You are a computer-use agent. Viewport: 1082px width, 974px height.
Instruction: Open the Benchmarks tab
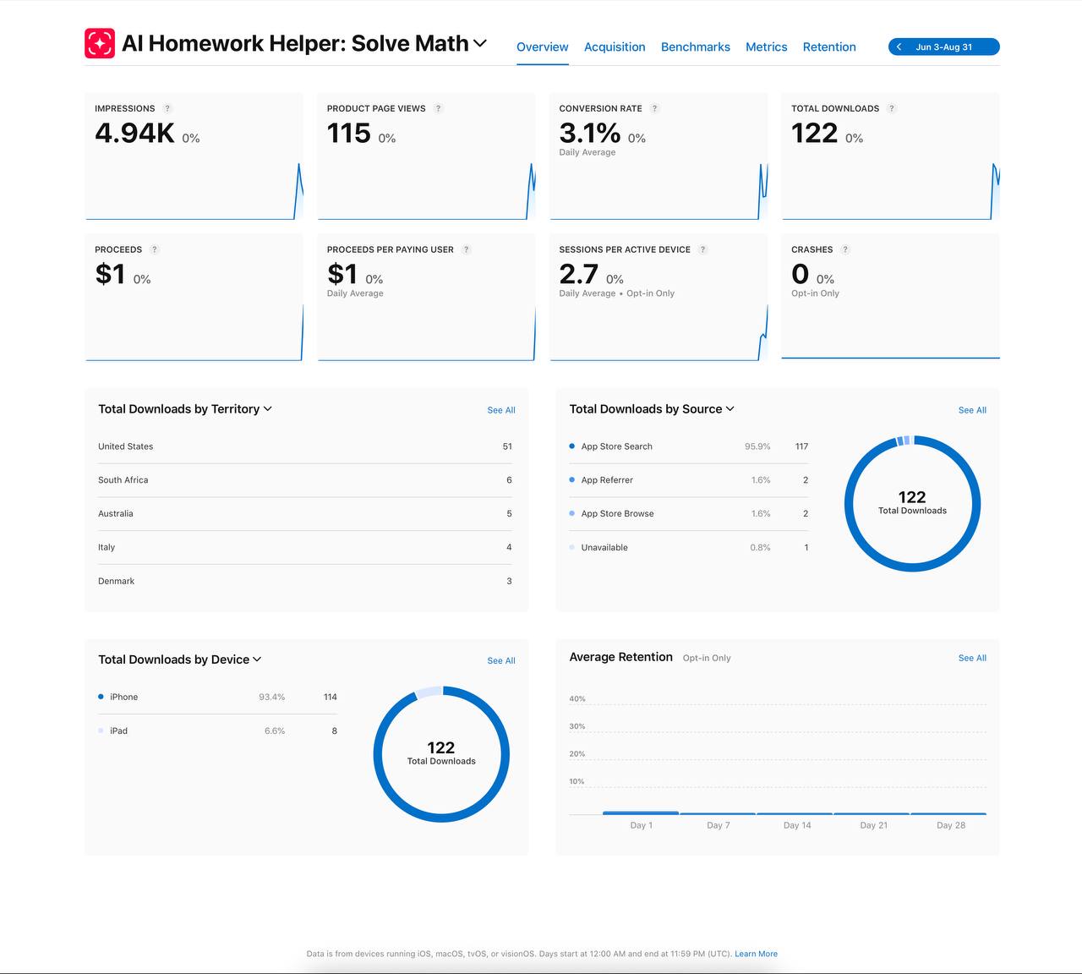click(695, 47)
